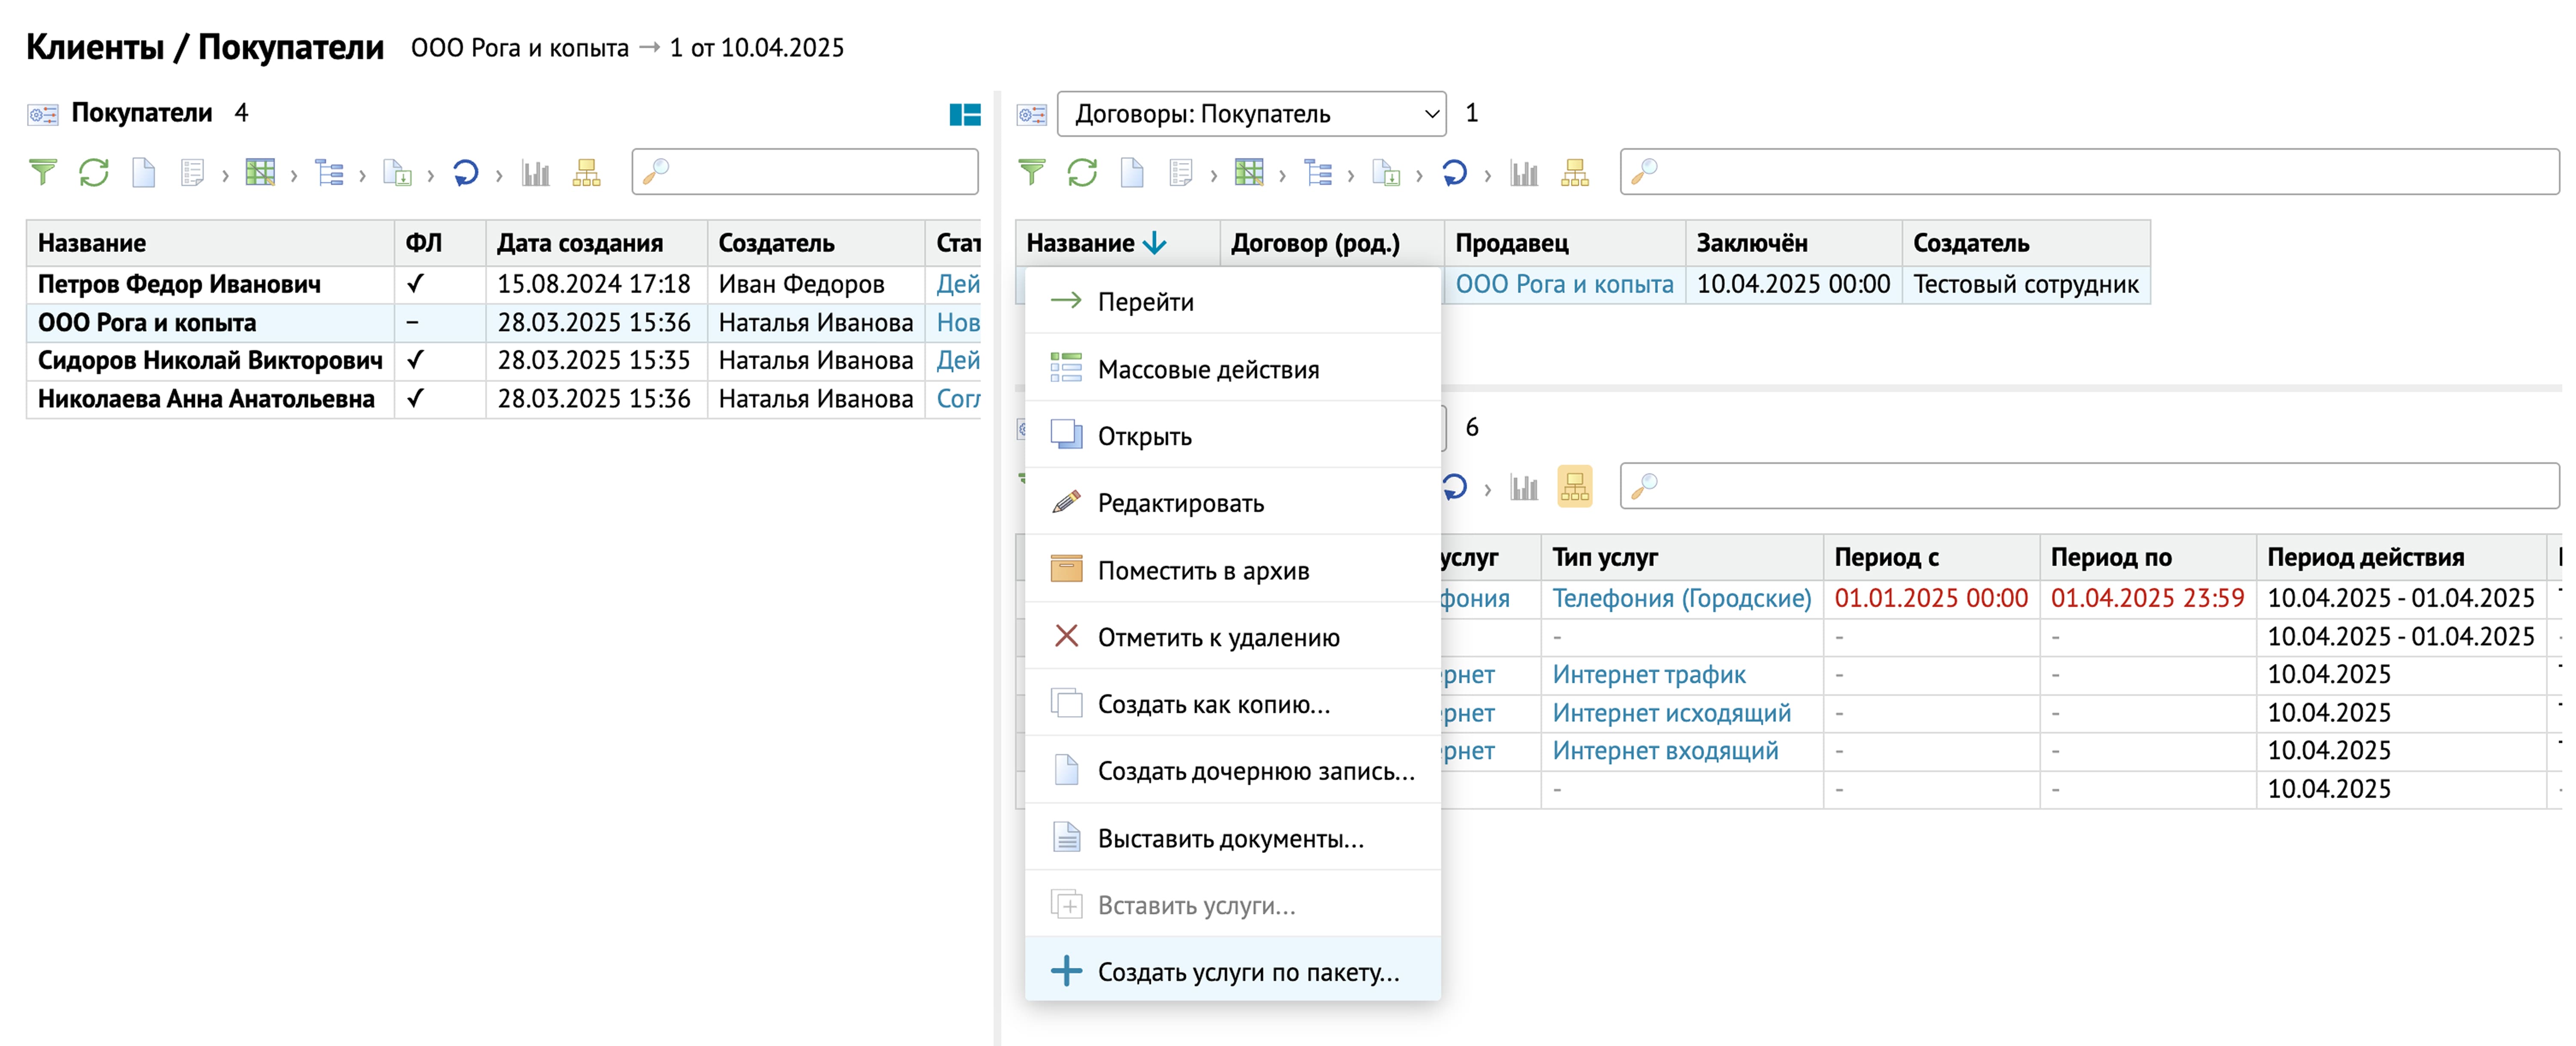Open the bar chart icon in the services toolbar

pyautogui.click(x=1524, y=487)
